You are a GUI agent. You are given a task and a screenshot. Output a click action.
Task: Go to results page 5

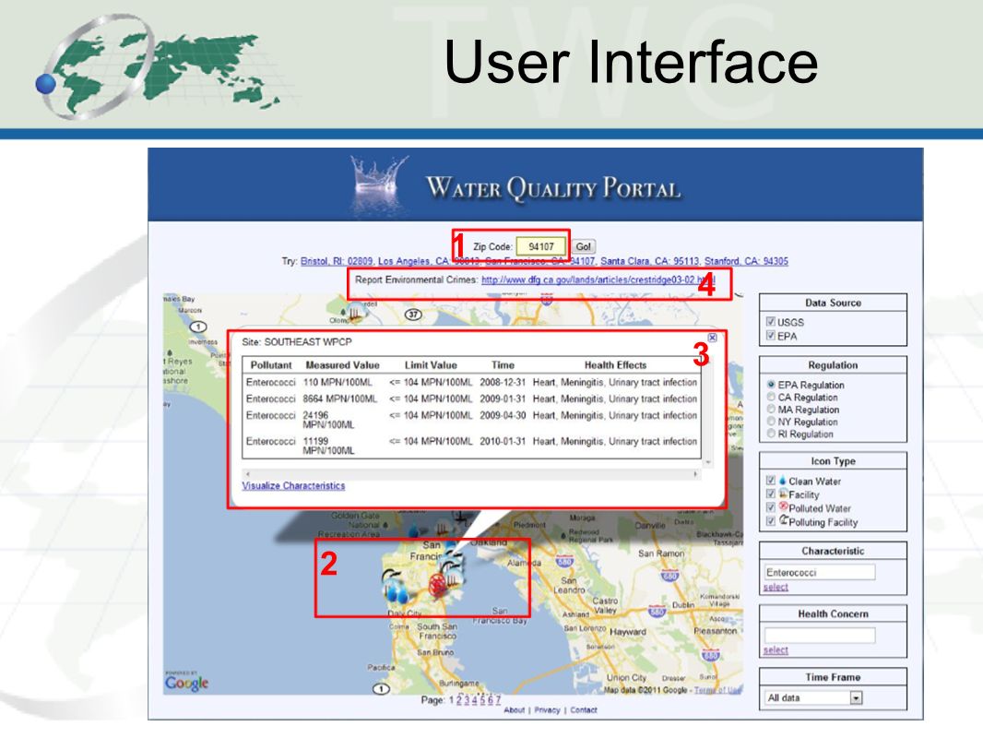point(482,700)
